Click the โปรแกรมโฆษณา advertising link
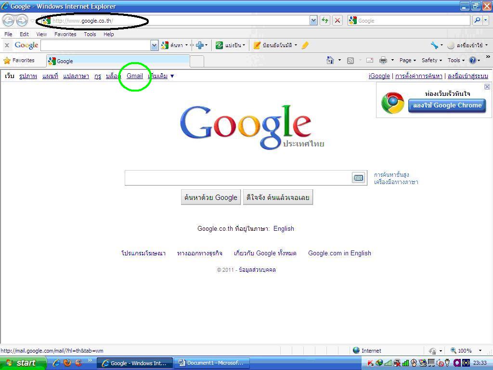This screenshot has height=370, width=493. click(x=143, y=253)
